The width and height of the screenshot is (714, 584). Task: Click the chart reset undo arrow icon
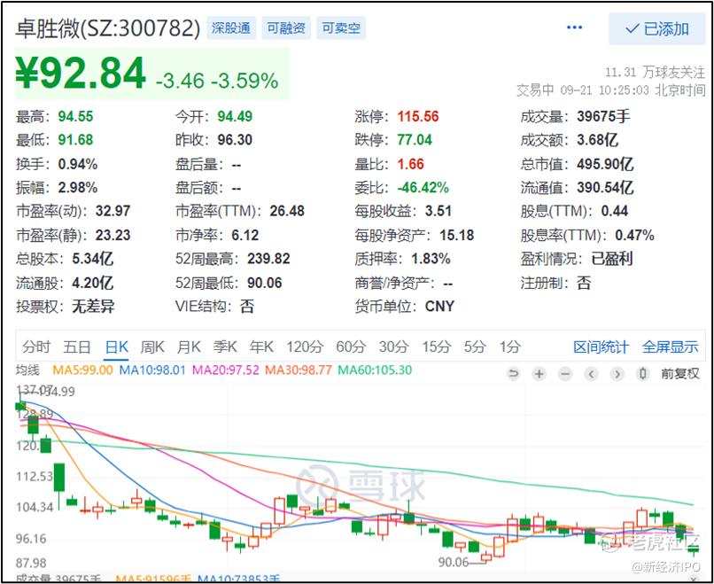513,374
